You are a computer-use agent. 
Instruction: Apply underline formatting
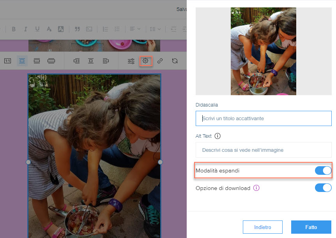pyautogui.click(x=37, y=29)
